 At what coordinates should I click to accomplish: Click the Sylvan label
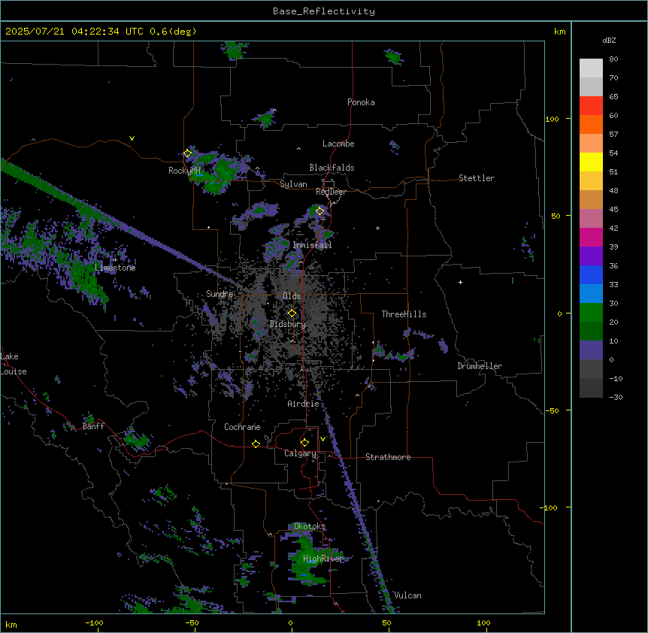pyautogui.click(x=293, y=184)
